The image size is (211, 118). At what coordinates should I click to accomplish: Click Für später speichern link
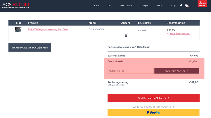[x=180, y=33]
